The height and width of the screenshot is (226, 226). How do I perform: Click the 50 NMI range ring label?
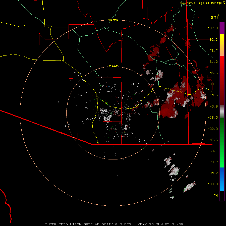(x=113, y=66)
